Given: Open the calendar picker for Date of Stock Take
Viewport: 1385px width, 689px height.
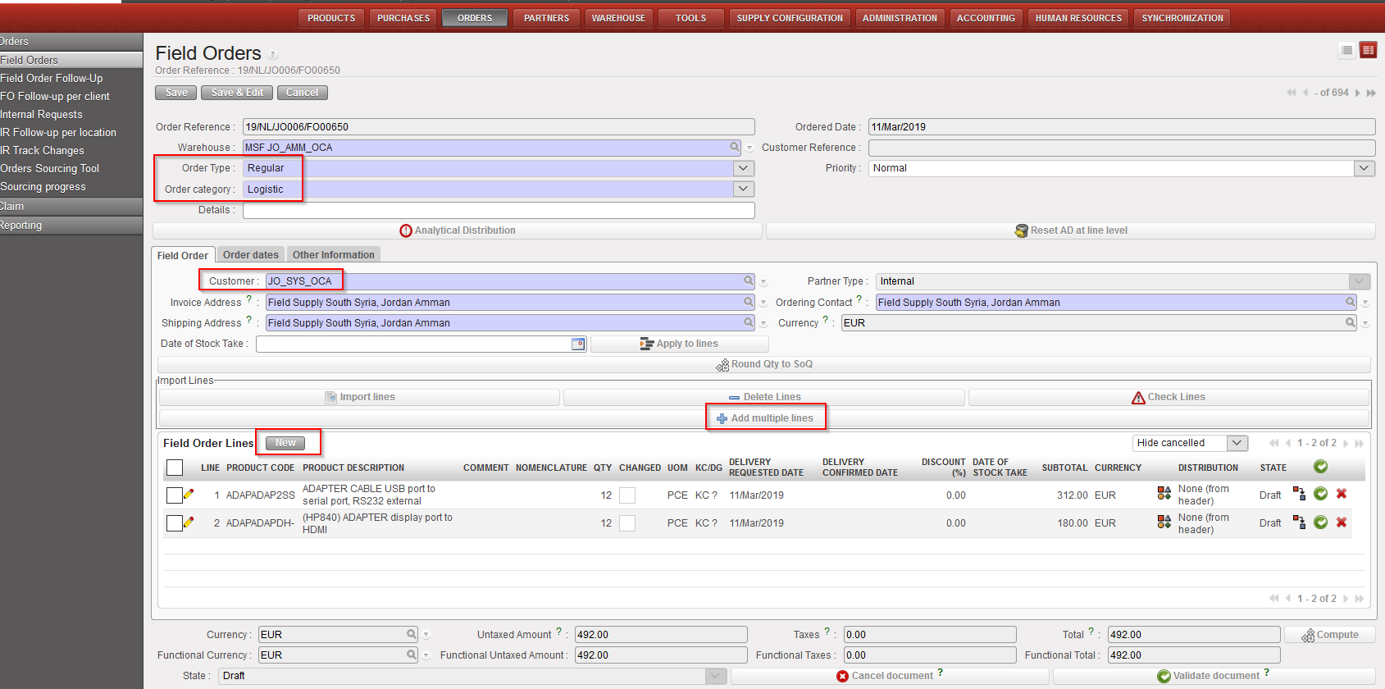Looking at the screenshot, I should coord(578,344).
